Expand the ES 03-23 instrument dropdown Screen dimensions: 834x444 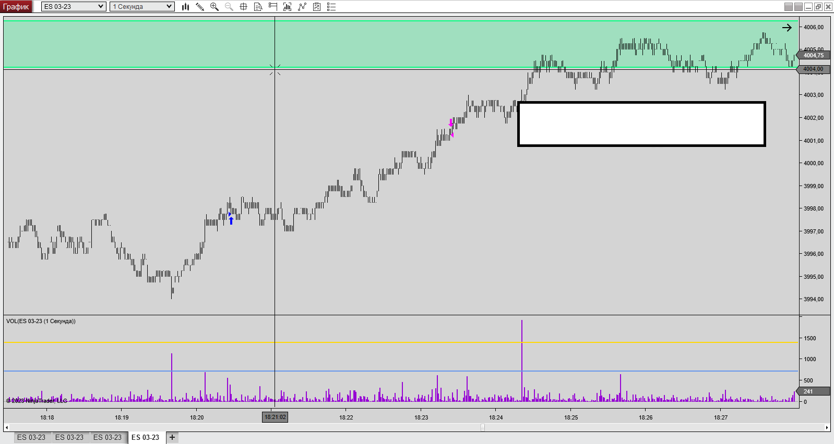coord(101,7)
